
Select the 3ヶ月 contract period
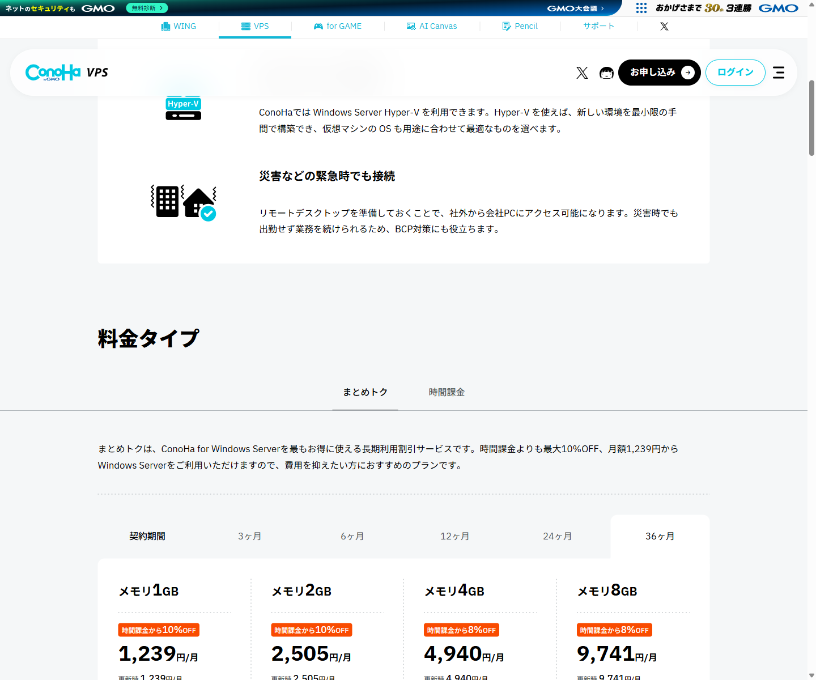(x=250, y=536)
